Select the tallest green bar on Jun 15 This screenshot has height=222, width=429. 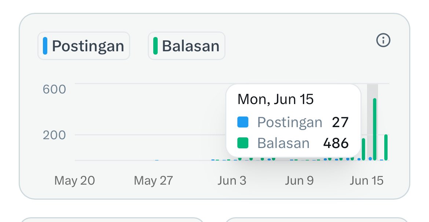(x=375, y=129)
